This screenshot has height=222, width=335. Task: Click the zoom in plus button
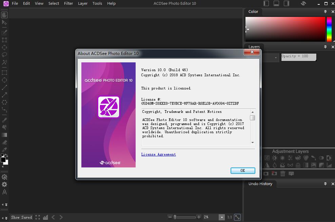[x=199, y=217]
